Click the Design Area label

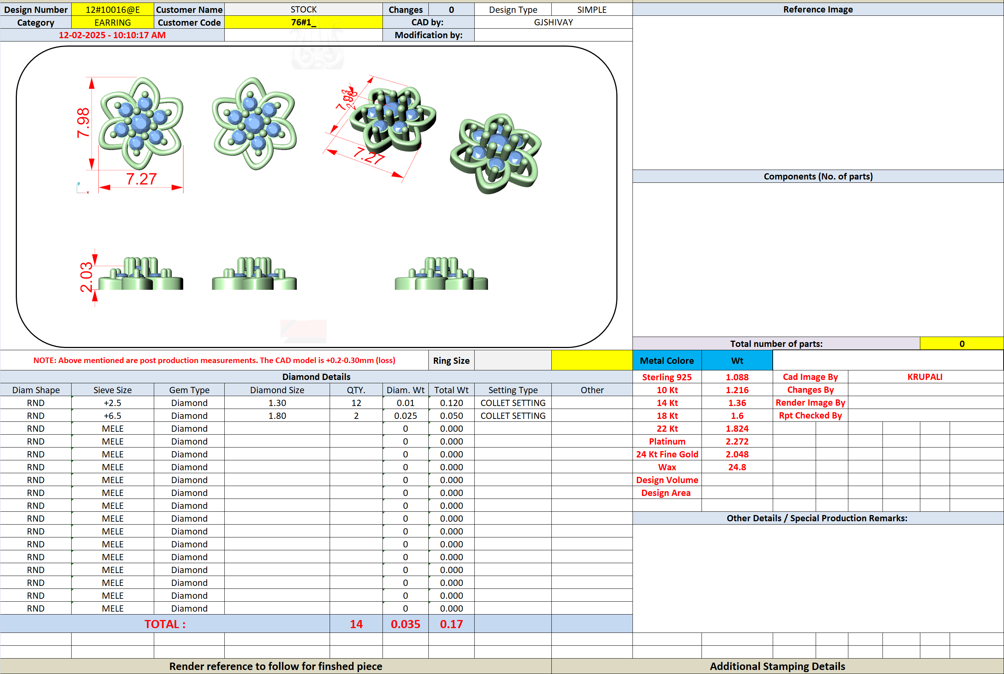(667, 493)
